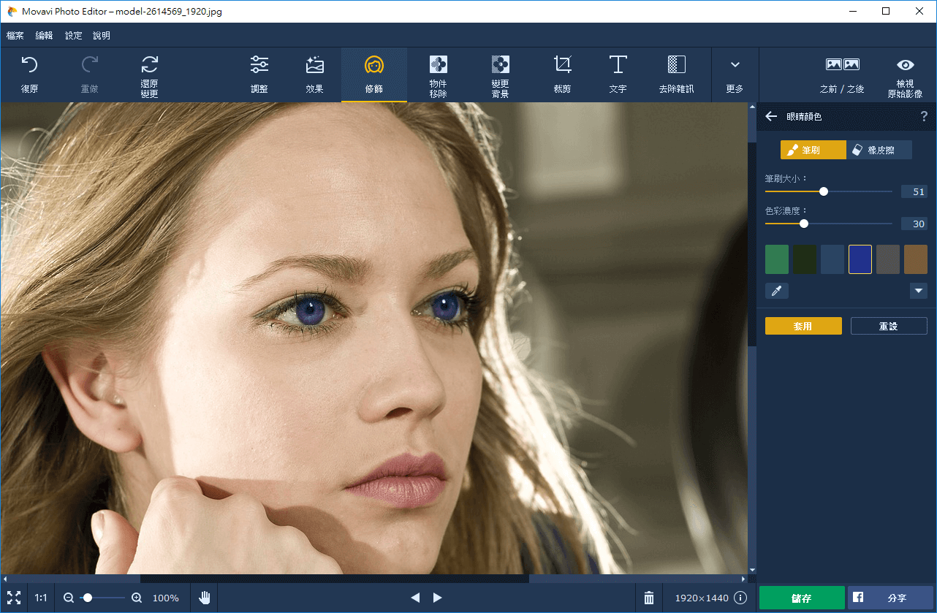Pick the eyedropper color picker icon

coord(776,291)
